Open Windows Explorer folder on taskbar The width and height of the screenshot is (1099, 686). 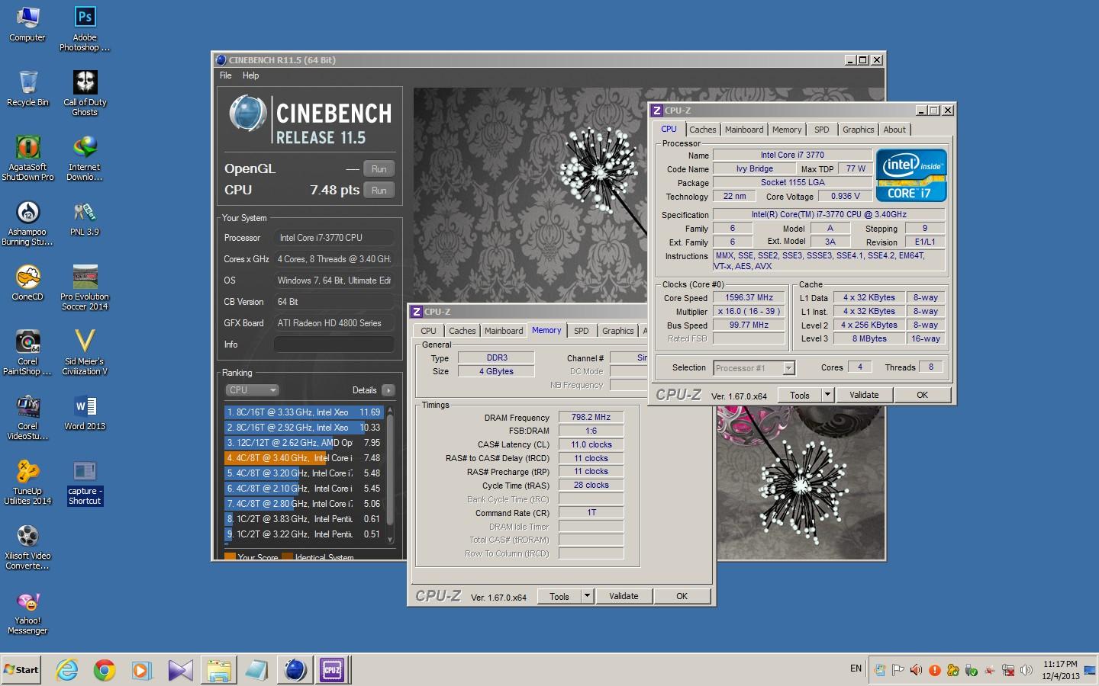coord(218,670)
